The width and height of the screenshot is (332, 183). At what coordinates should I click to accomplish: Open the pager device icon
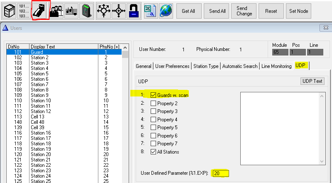(86, 11)
